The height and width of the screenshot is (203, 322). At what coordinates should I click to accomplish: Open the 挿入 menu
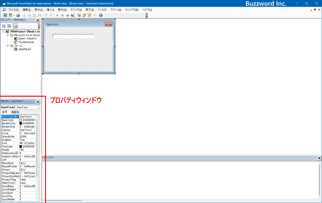[x=50, y=10]
